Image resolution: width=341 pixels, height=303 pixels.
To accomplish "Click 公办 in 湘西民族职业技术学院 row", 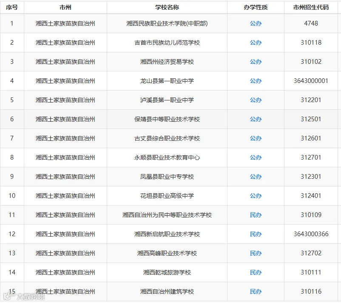I will pos(256,23).
